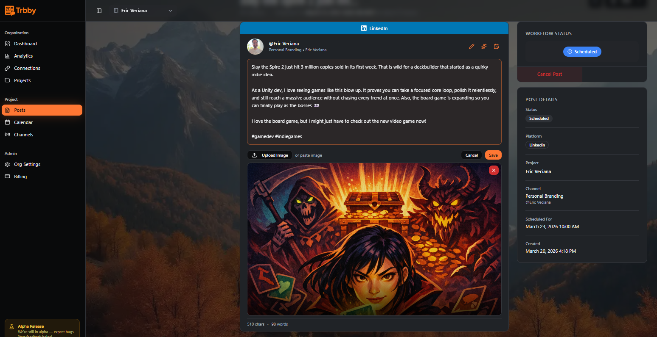Click the pencil edit icon on the post

(472, 47)
